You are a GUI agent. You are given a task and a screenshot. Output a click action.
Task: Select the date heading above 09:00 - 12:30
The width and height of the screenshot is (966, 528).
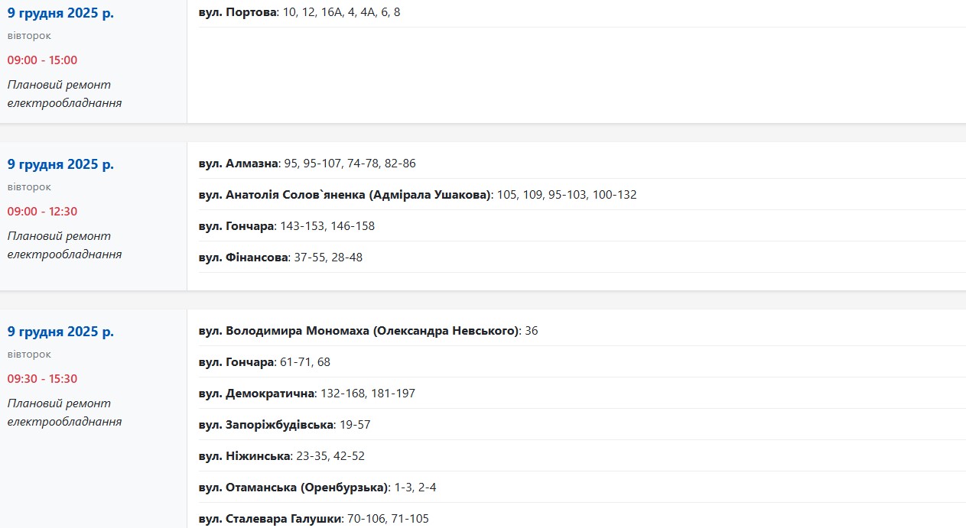coord(60,164)
